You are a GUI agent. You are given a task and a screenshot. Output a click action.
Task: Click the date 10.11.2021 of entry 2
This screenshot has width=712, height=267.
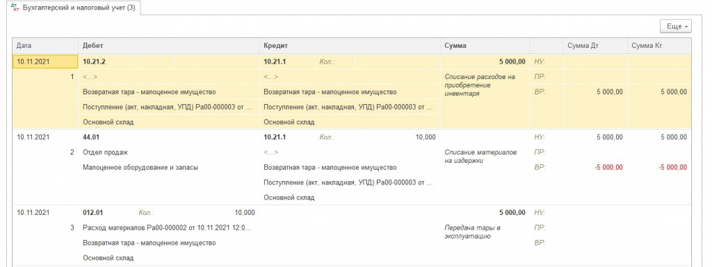pos(33,137)
